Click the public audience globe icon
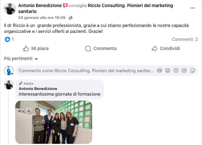This screenshot has height=145, width=202. [x=70, y=18]
